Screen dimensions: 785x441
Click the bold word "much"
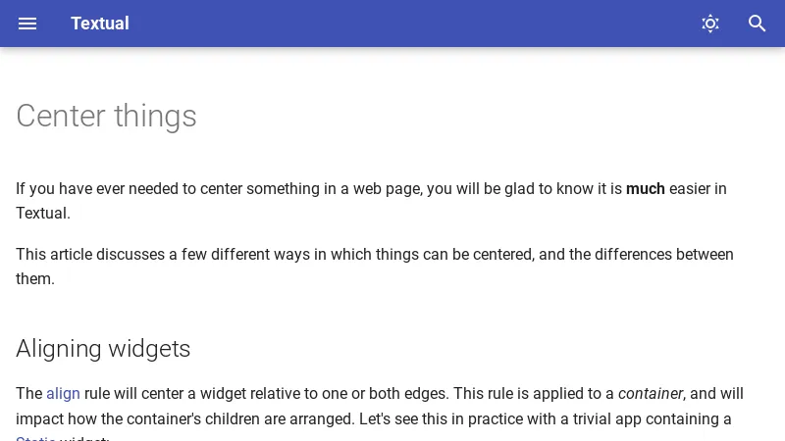646,189
